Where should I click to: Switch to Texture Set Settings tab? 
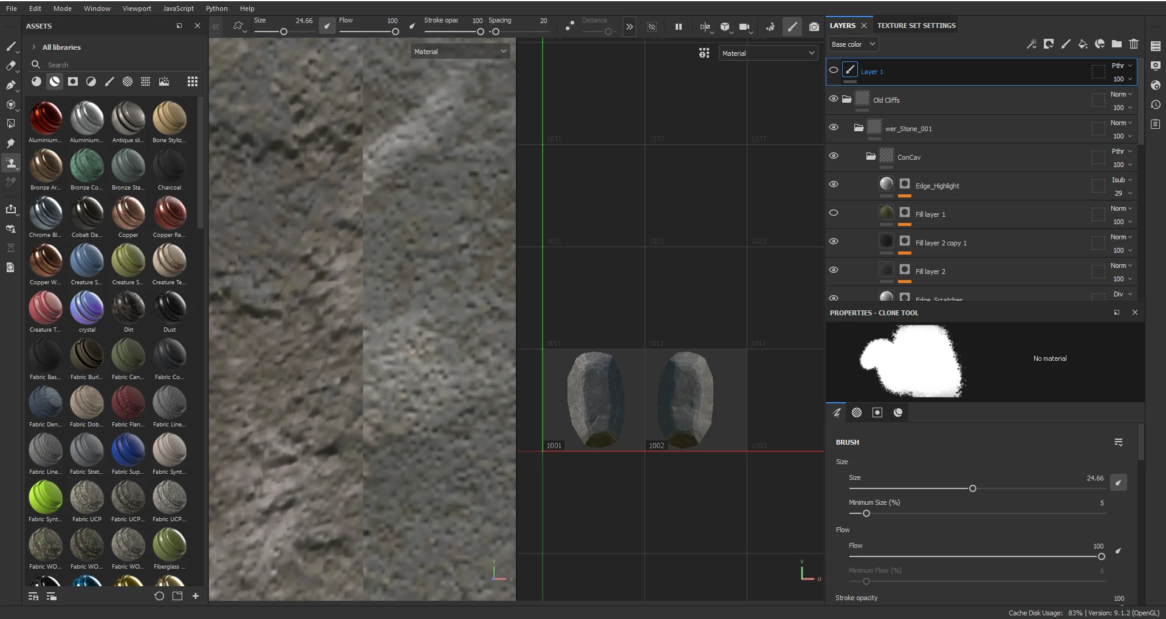(916, 26)
